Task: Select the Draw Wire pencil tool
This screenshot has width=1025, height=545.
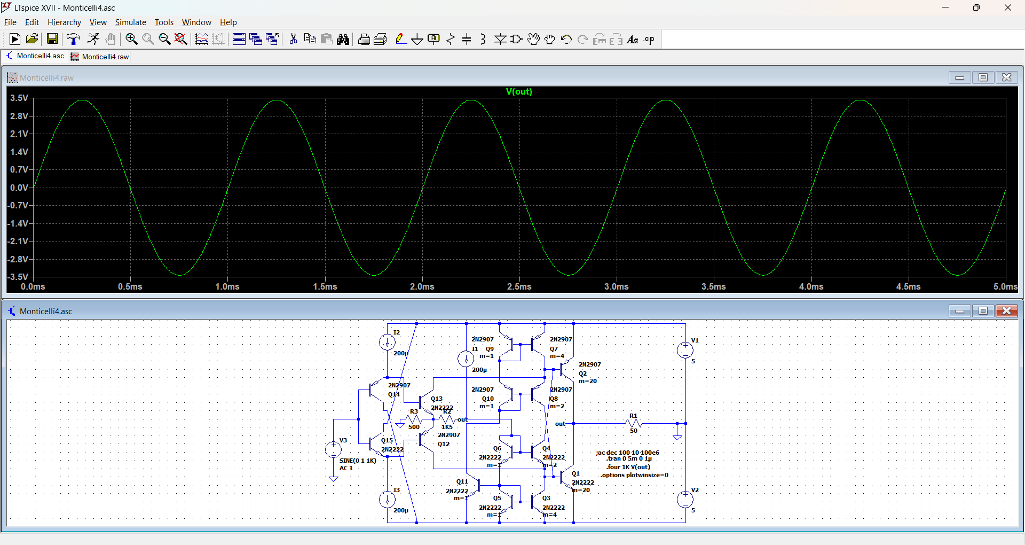Action: coord(401,39)
